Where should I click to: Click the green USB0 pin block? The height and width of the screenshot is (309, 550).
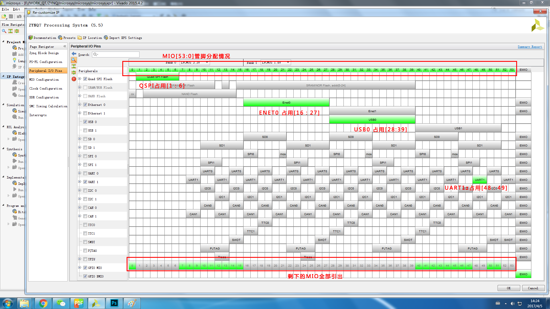tap(372, 120)
